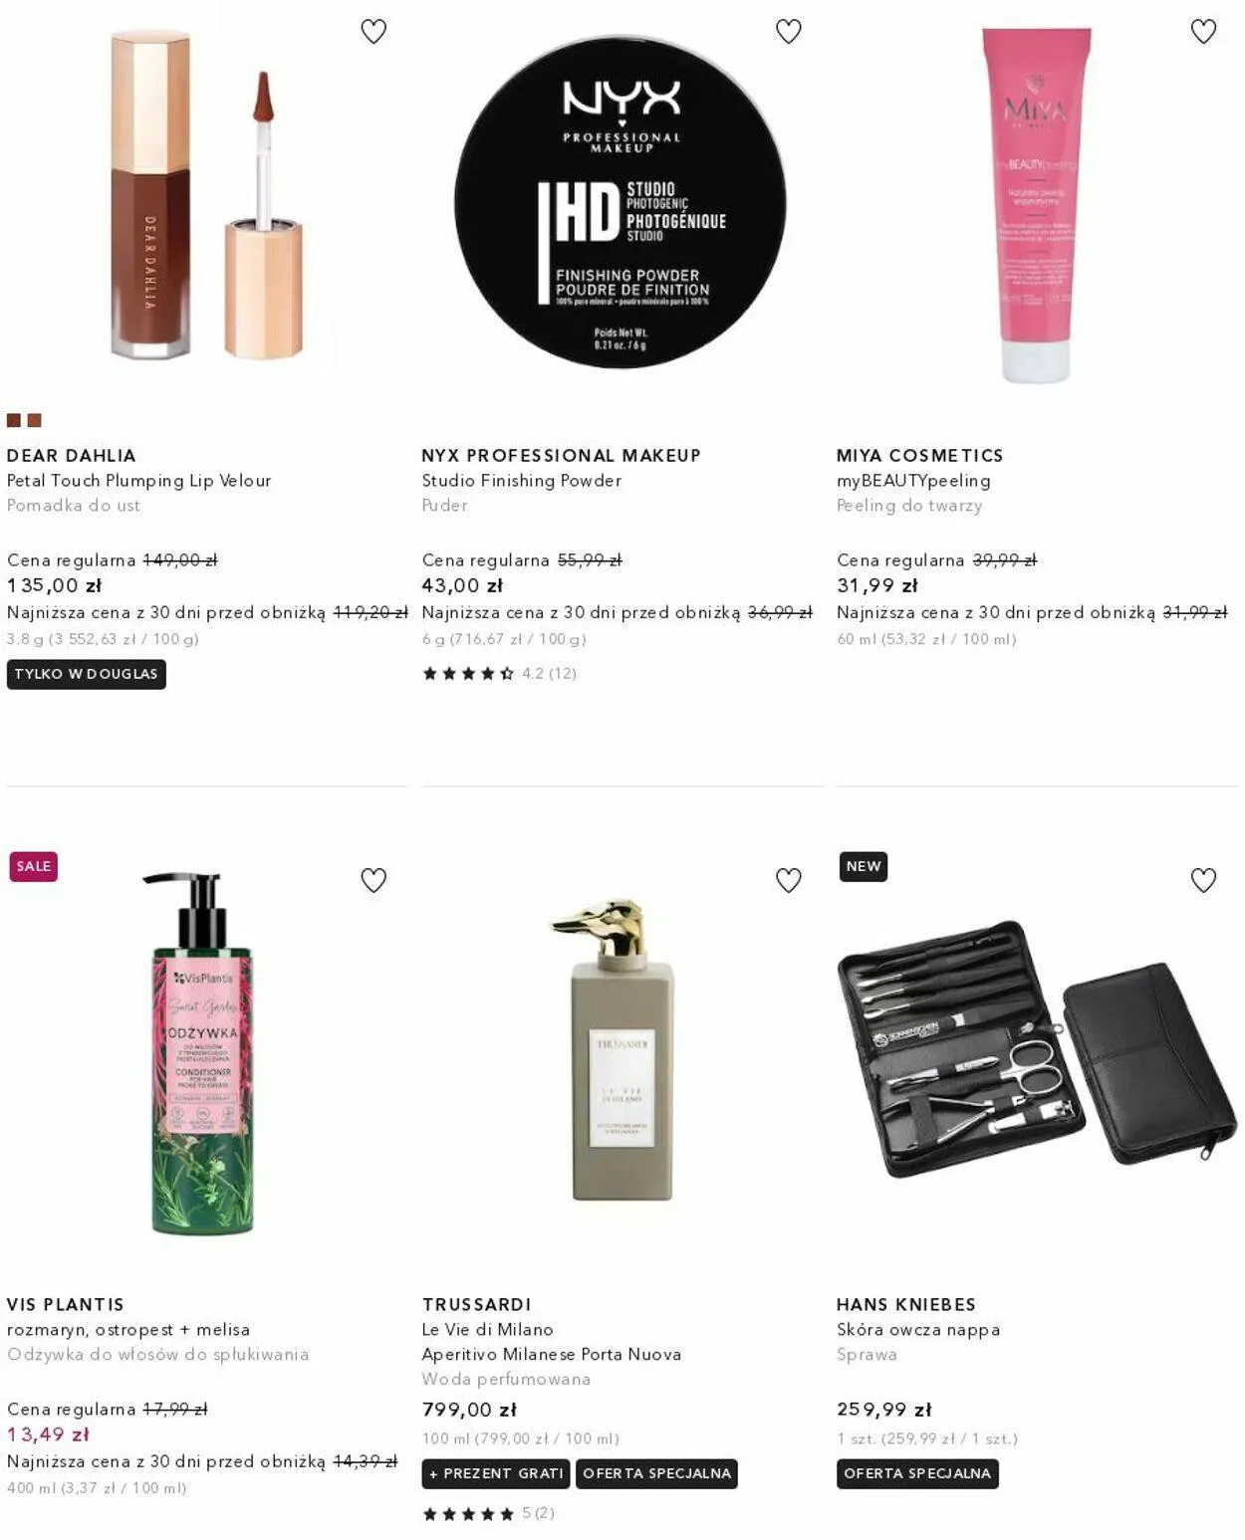Heart the Miya myBEAUTYpeeling product

coord(1203,32)
